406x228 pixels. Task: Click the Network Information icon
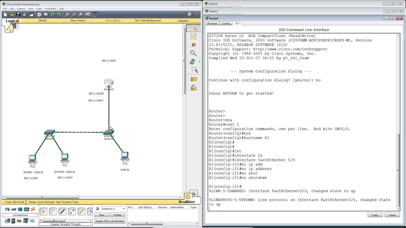[190, 14]
